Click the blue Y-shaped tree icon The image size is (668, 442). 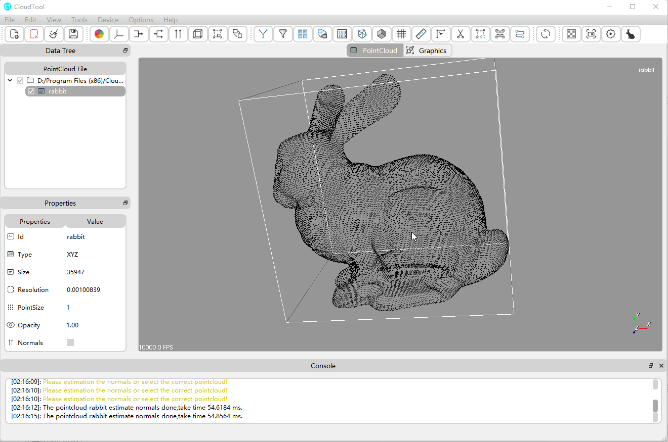tap(263, 34)
